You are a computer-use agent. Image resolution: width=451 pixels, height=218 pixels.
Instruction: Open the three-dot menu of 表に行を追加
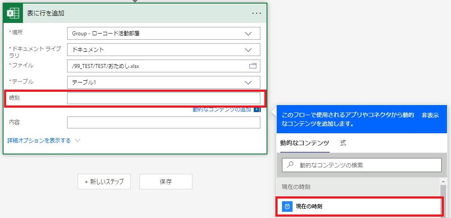(256, 13)
